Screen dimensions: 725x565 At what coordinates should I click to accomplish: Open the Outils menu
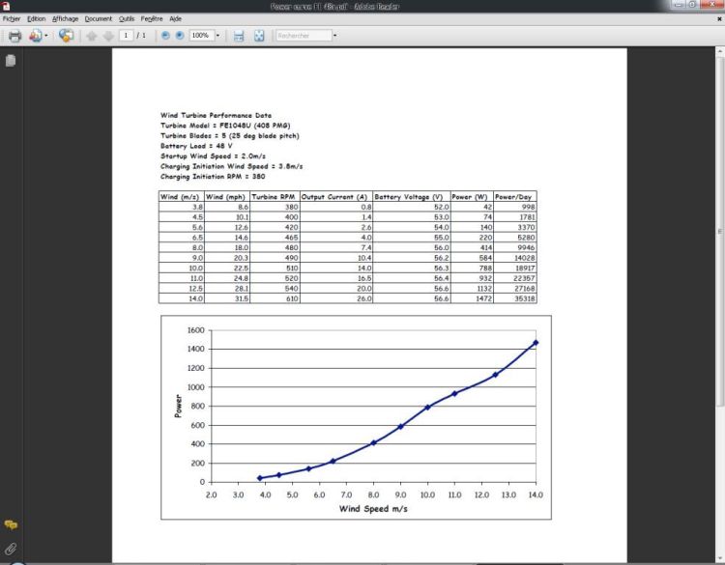pos(126,18)
